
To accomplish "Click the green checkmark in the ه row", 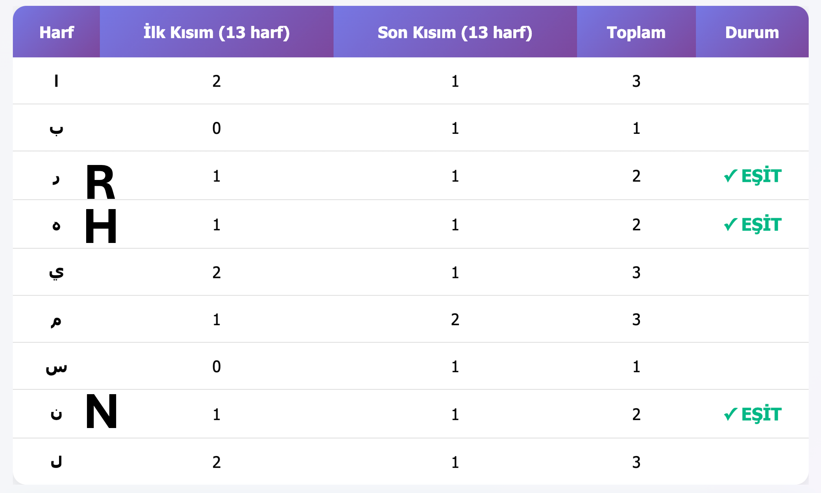I will pyautogui.click(x=730, y=224).
